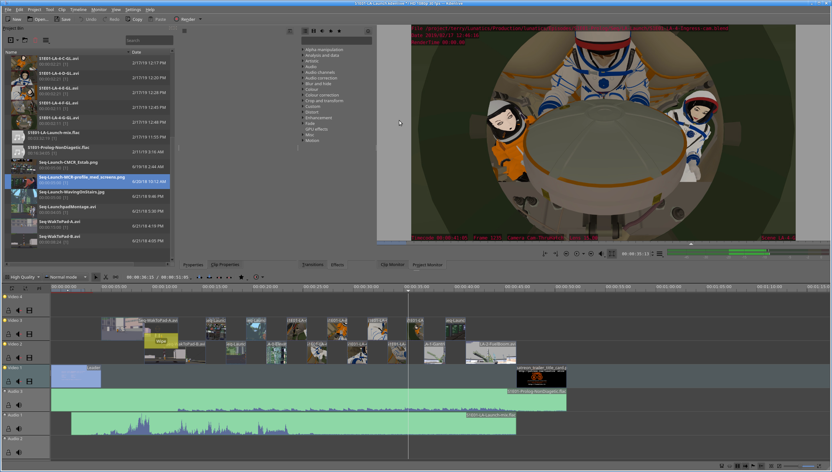The height and width of the screenshot is (472, 832).
Task: Click the Open... toolbar button
Action: point(38,19)
